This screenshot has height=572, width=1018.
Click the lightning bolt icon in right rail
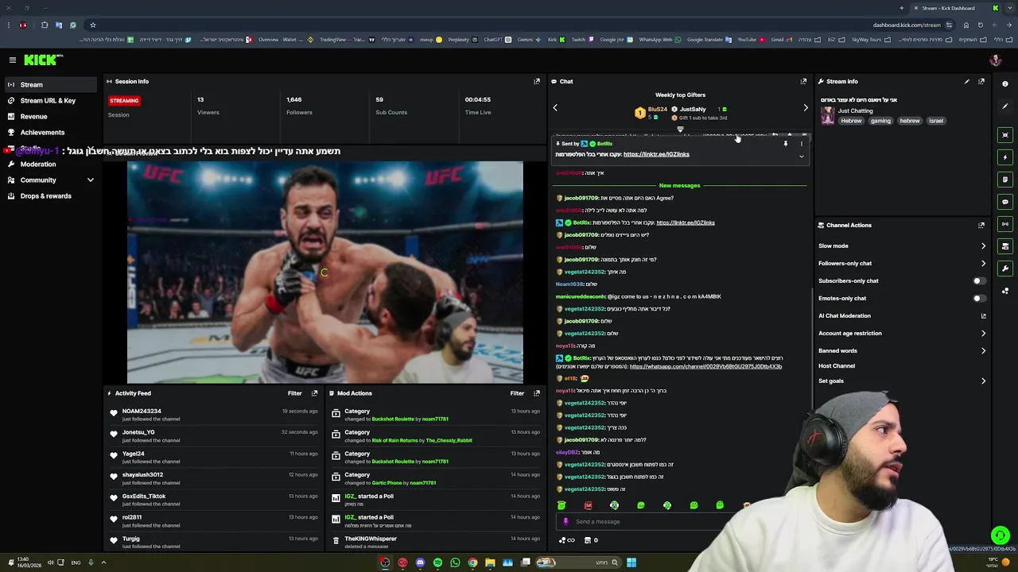point(1005,157)
